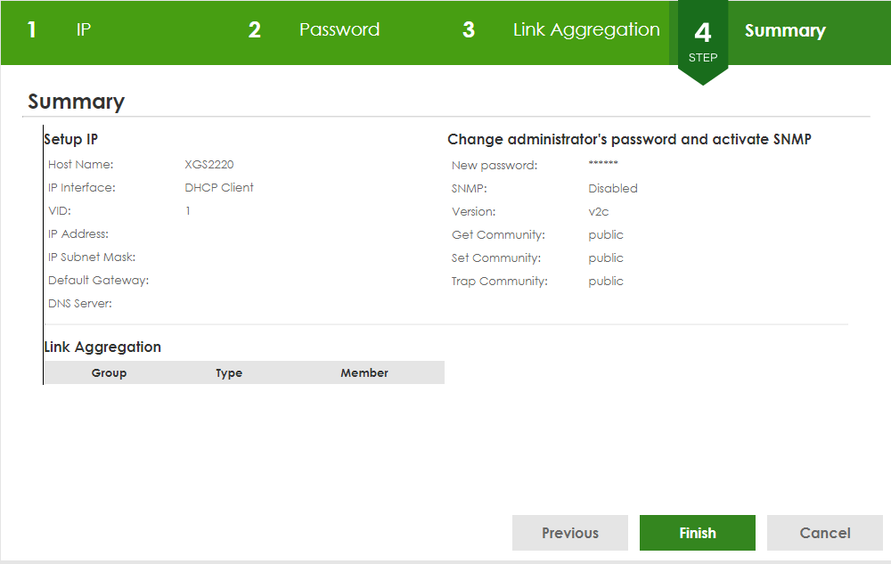Select the Get Community public value
The image size is (891, 564).
click(606, 235)
